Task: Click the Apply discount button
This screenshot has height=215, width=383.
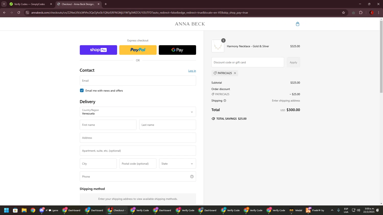Action: coord(293,62)
